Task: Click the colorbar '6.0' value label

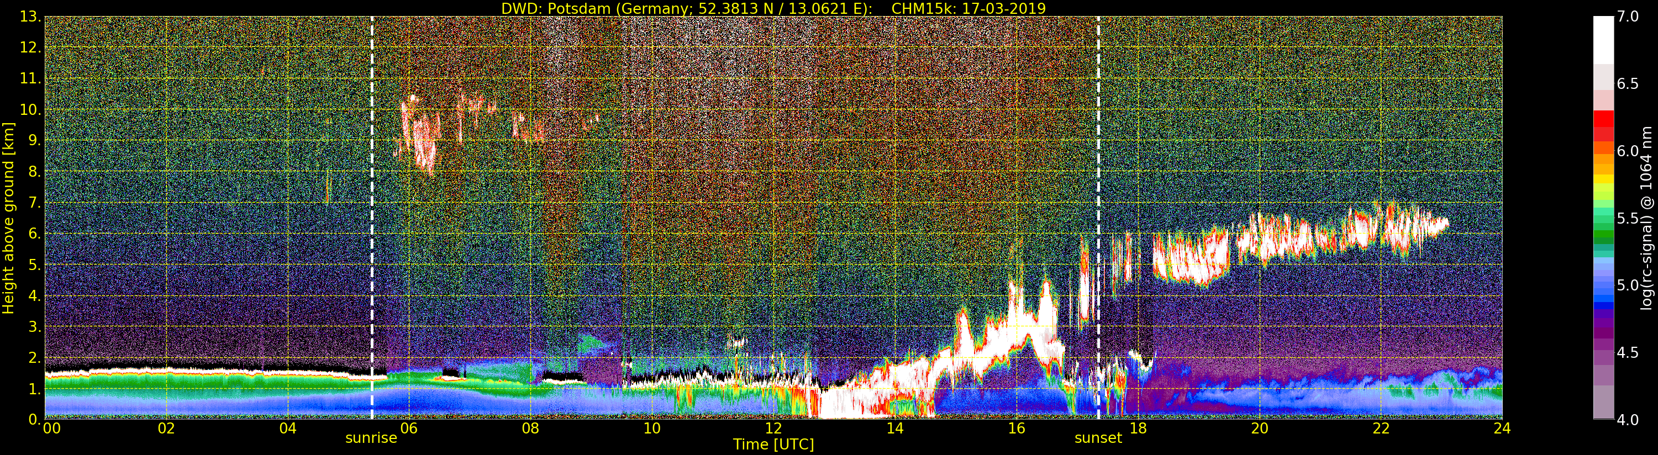Action: [1627, 151]
